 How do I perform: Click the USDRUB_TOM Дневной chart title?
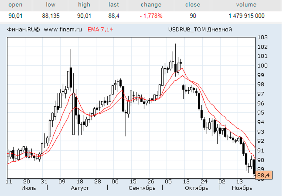(x=200, y=30)
